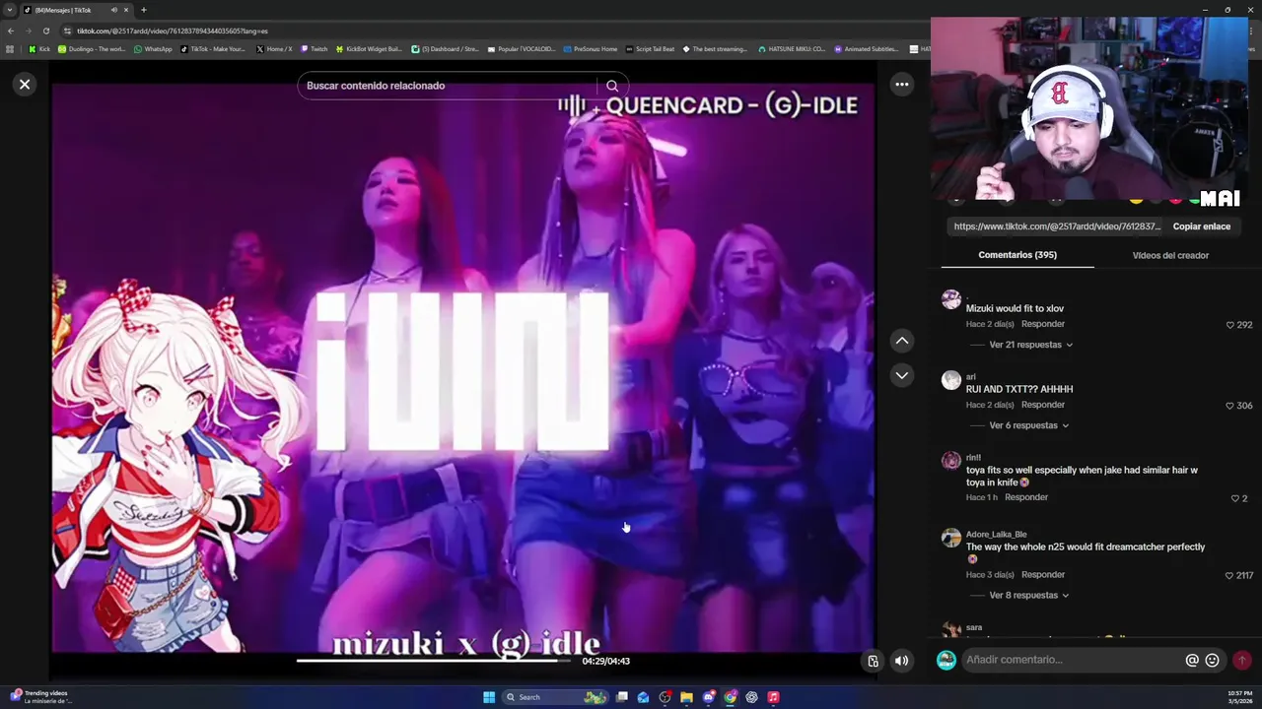Open the ari commenter's avatar
1262x709 pixels.
(x=950, y=380)
